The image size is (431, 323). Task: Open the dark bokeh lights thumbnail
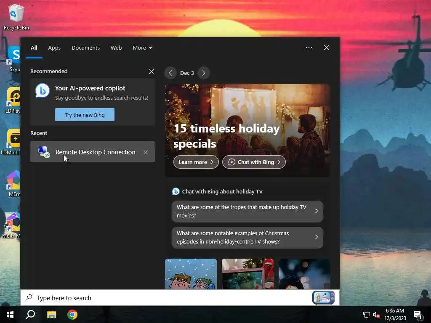pos(304,274)
